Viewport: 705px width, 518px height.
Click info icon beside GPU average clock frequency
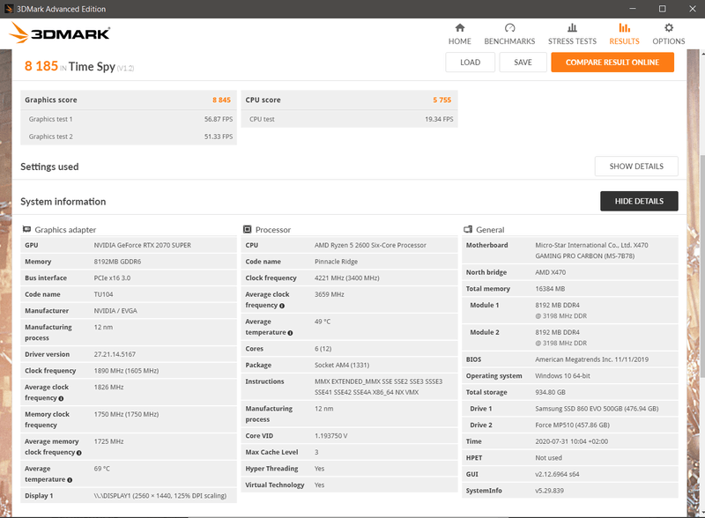(61, 398)
